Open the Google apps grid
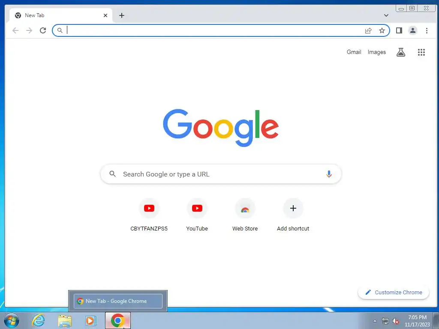The width and height of the screenshot is (439, 329). click(421, 52)
